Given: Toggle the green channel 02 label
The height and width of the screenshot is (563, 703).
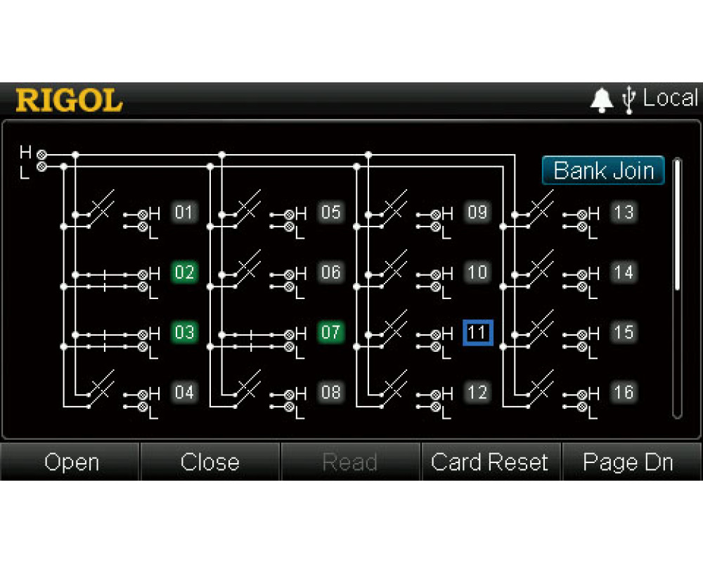Looking at the screenshot, I should [x=183, y=272].
